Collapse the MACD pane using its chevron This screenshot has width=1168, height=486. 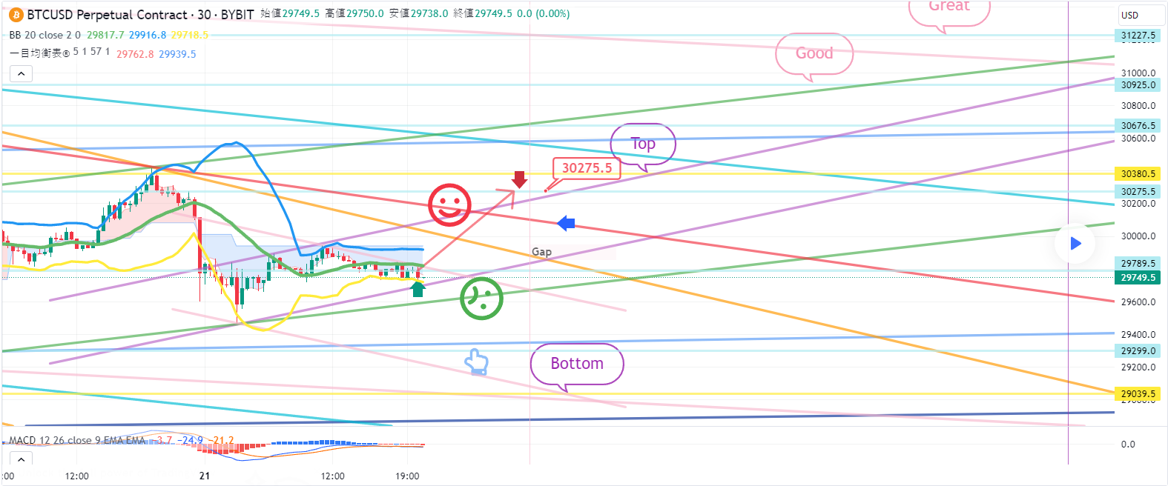coord(21,459)
